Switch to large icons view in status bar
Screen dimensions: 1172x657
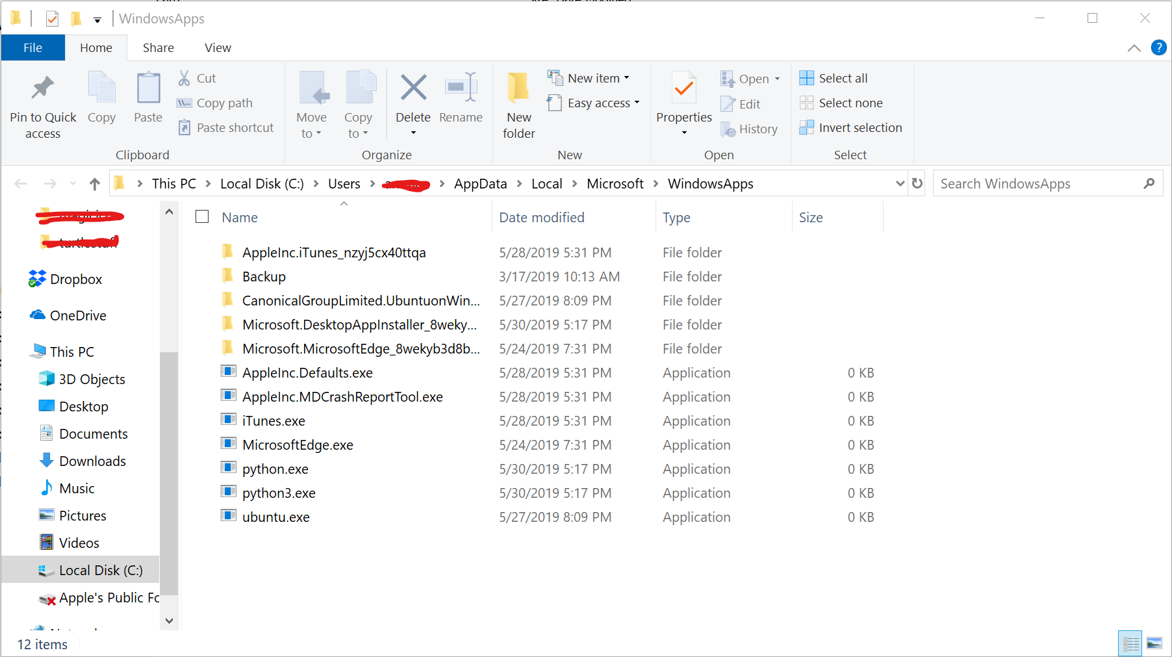(1154, 643)
